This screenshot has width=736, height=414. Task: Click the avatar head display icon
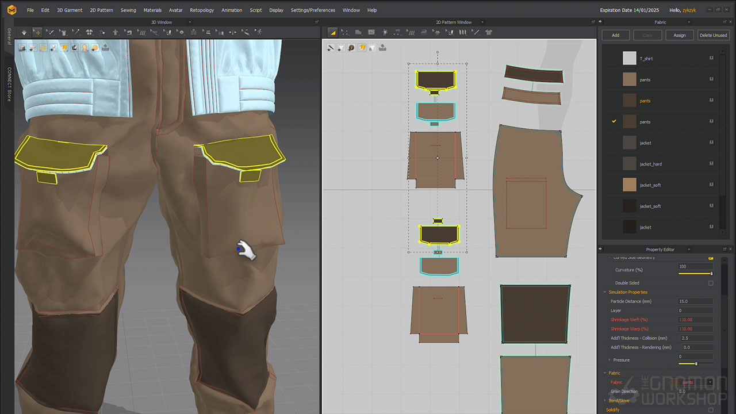click(x=85, y=48)
